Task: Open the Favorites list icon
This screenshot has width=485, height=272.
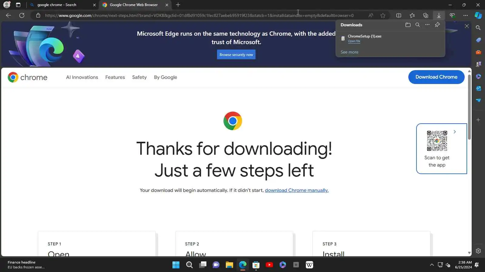Action: pyautogui.click(x=412, y=15)
